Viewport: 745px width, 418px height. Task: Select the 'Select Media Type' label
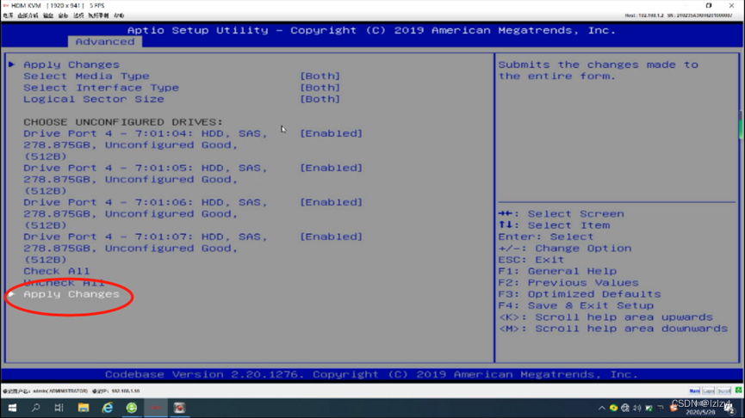click(x=86, y=76)
